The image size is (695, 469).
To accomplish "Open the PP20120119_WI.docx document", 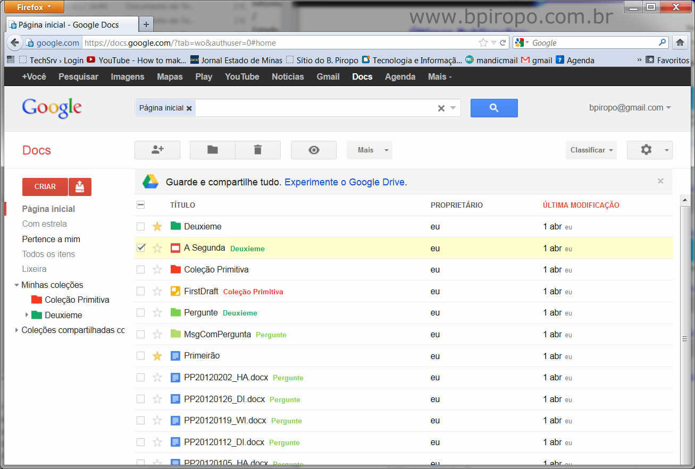I will (225, 420).
